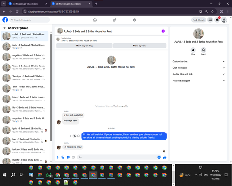232x186 pixels.
Task: Click the Facebook logo icon
Action: [5, 20]
